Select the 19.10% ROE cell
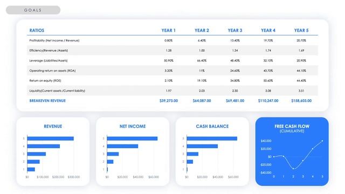Screen dimensions: 345x194 pos(202,80)
